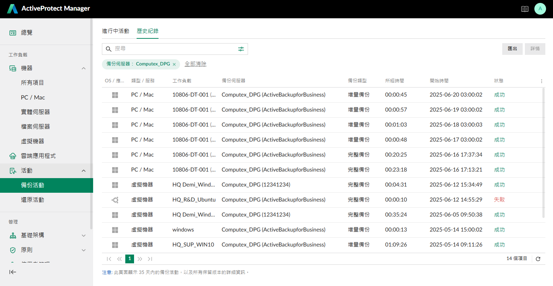This screenshot has height=286, width=553.
Task: Collapse the 活動 section chevron
Action: point(84,171)
